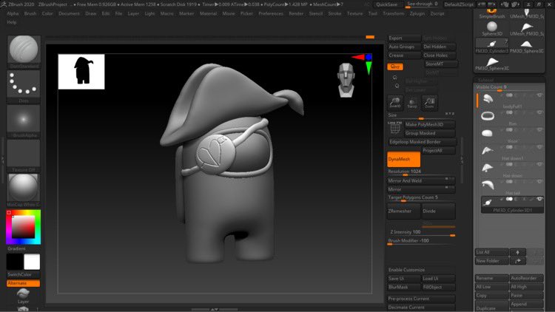Image resolution: width=555 pixels, height=312 pixels.
Task: Click the black main color swatch
Action: [x=15, y=262]
